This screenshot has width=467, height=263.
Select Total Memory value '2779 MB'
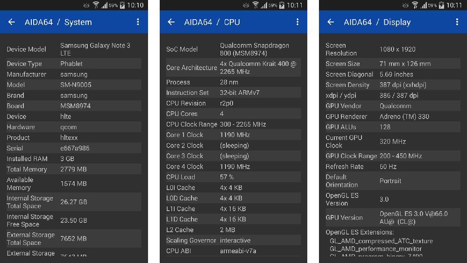(x=73, y=170)
